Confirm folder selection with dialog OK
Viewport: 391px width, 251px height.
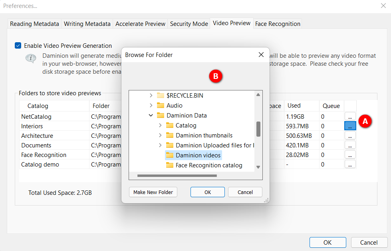(x=208, y=192)
